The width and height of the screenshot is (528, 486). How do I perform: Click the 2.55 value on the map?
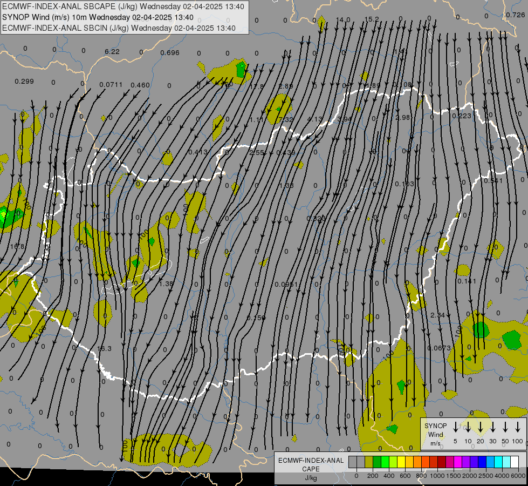(257, 152)
